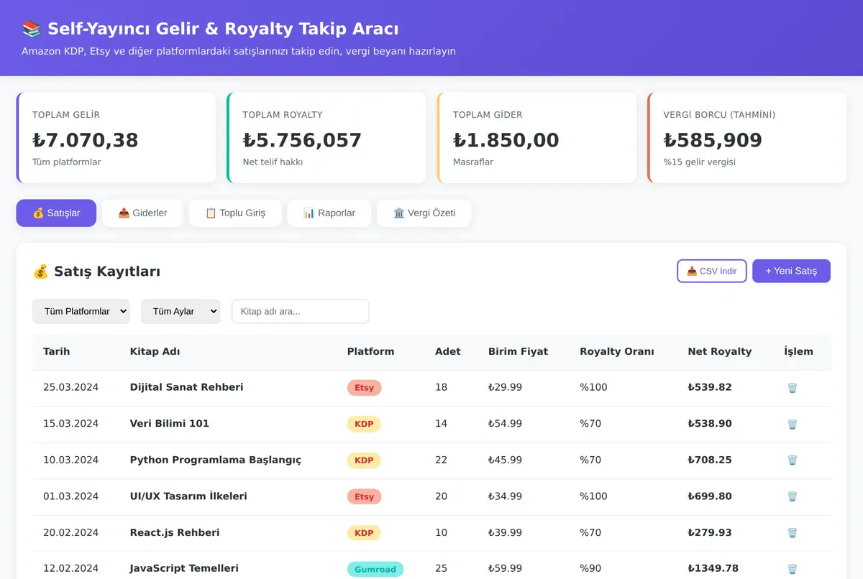Click the book title React.js Rehberi
863x579 pixels.
tap(175, 532)
